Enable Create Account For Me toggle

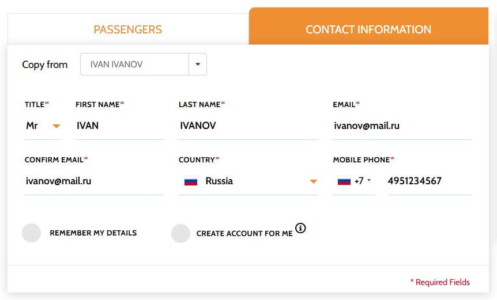click(x=180, y=233)
